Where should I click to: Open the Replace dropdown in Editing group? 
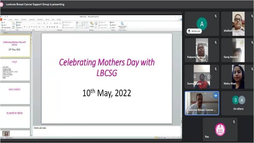point(113,25)
